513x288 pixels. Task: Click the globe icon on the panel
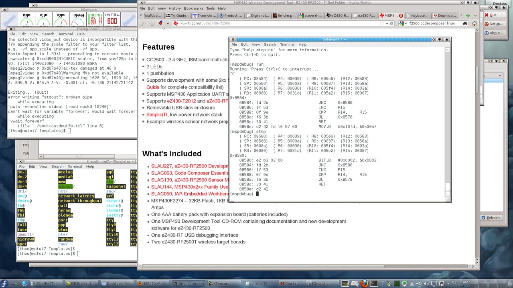click(24, 283)
